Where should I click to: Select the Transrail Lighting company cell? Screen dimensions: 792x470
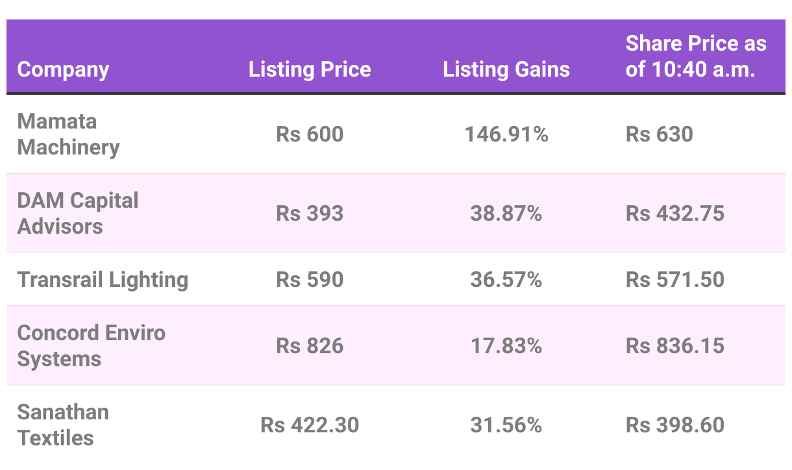103,279
